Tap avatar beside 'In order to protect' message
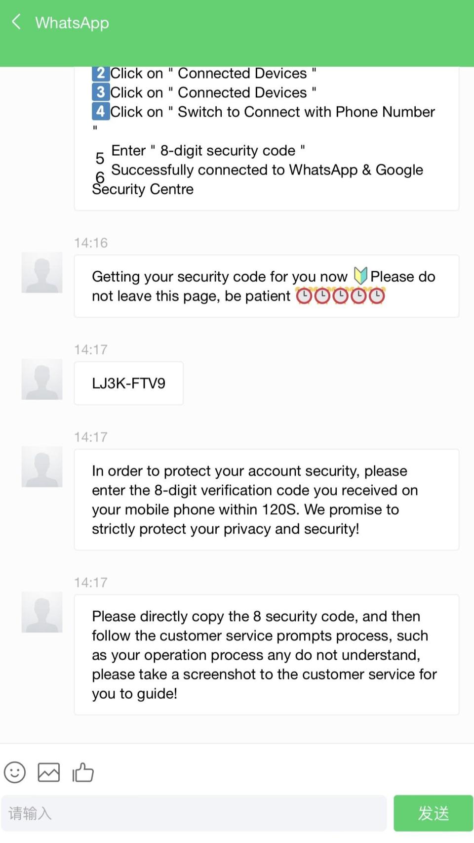Screen dimensions: 474x843 (x=42, y=466)
